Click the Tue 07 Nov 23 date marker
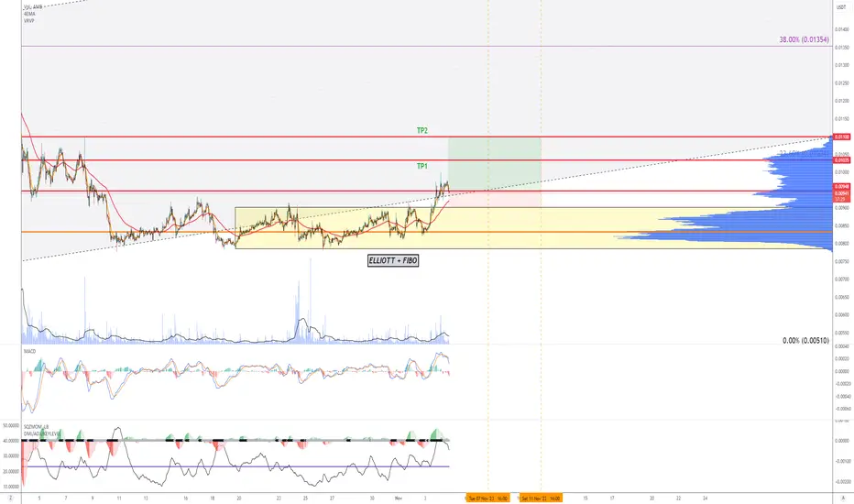 point(488,498)
